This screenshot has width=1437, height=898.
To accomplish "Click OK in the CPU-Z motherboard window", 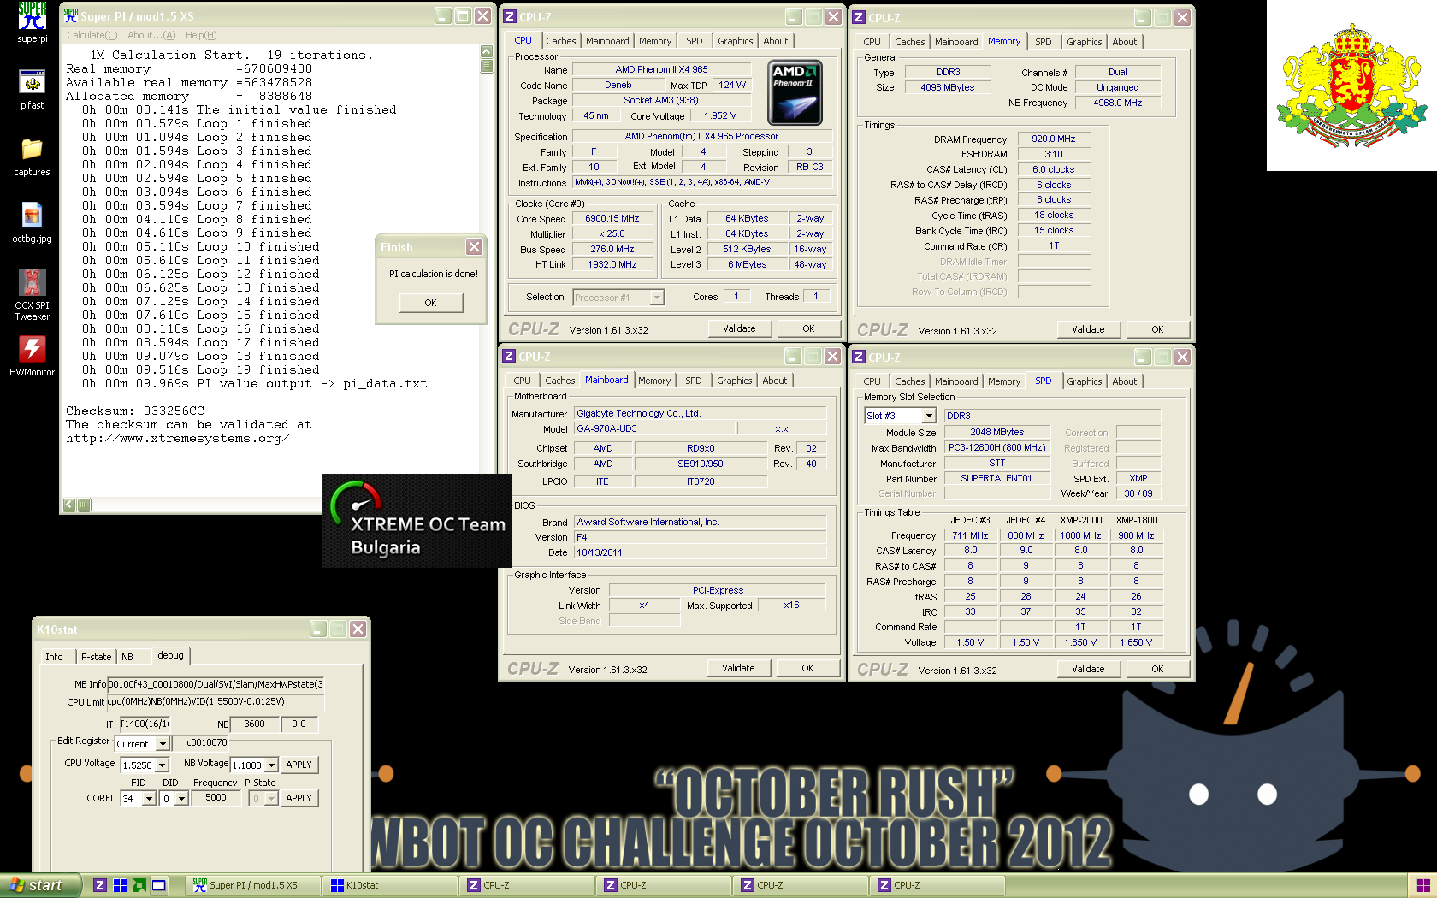I will point(807,668).
